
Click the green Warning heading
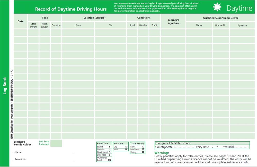pos(162,153)
